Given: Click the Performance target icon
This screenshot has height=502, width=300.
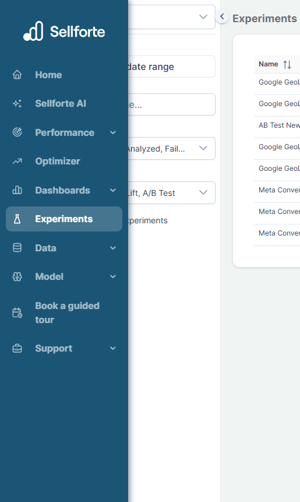Looking at the screenshot, I should click(17, 132).
